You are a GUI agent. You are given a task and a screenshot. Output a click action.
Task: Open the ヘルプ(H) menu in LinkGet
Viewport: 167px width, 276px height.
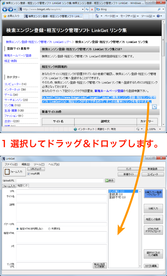(54, 164)
